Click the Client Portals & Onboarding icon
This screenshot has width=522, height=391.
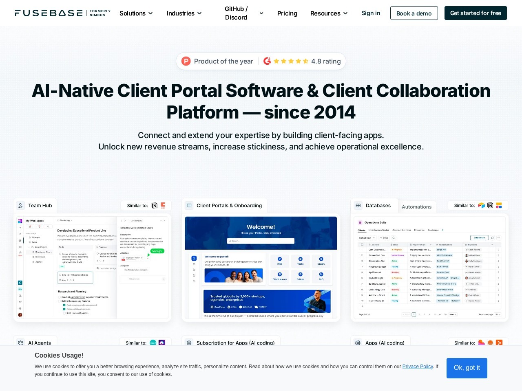coord(189,206)
